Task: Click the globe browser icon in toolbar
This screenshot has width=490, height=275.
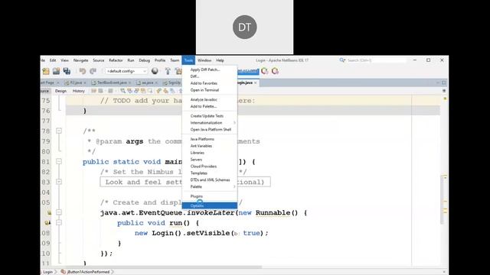Action: [155, 71]
